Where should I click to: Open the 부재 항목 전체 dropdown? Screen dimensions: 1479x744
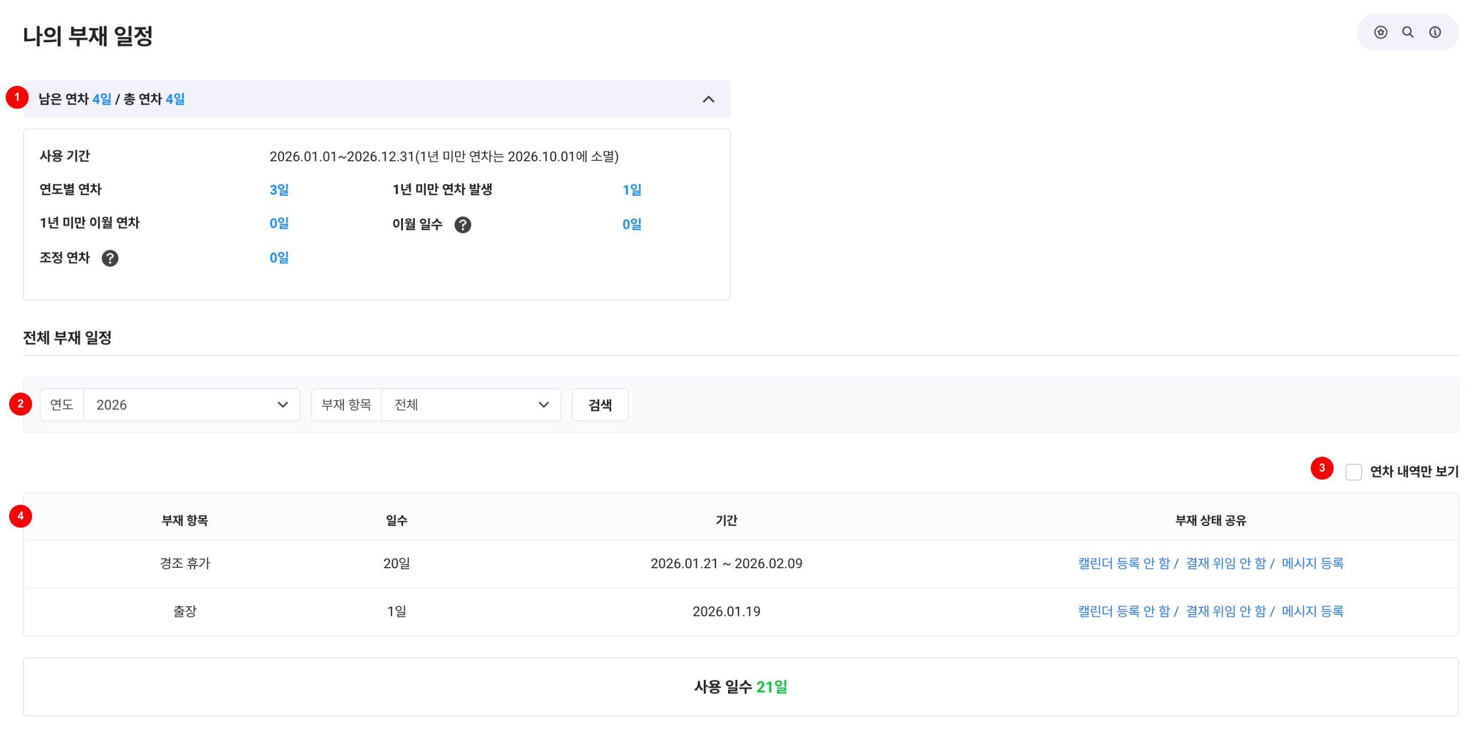coord(470,405)
